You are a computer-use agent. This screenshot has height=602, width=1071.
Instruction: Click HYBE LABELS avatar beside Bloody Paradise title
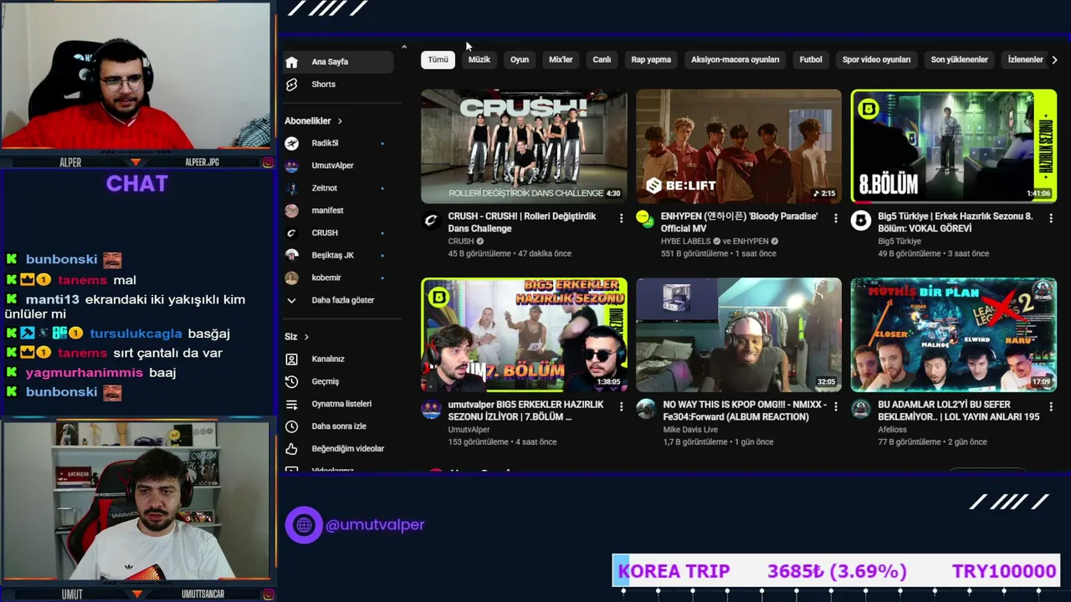tap(645, 221)
